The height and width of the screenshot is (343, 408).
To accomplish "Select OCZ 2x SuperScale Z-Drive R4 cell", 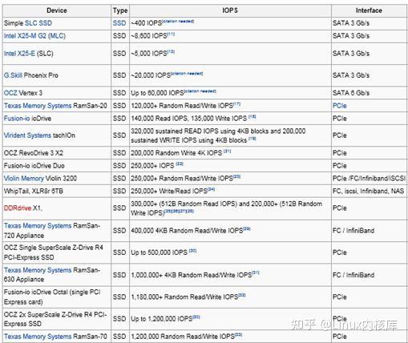I will click(x=57, y=319).
